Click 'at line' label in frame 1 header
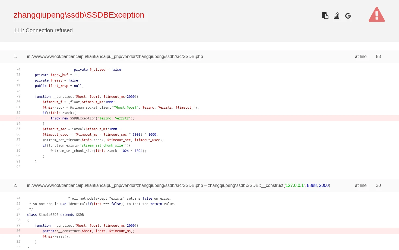 [x=361, y=57]
